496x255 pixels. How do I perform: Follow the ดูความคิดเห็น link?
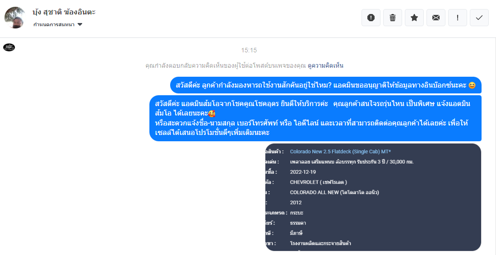click(325, 66)
